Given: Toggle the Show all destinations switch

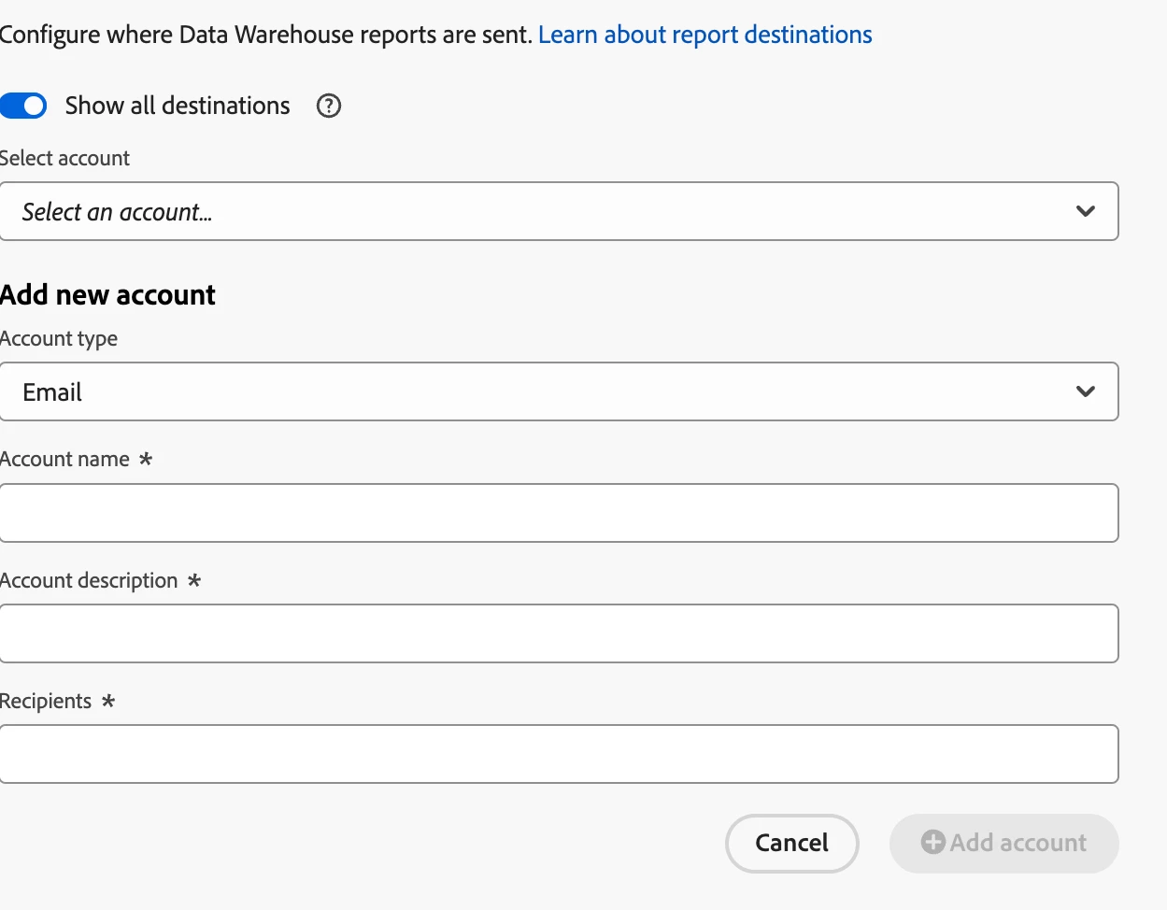Looking at the screenshot, I should point(24,106).
